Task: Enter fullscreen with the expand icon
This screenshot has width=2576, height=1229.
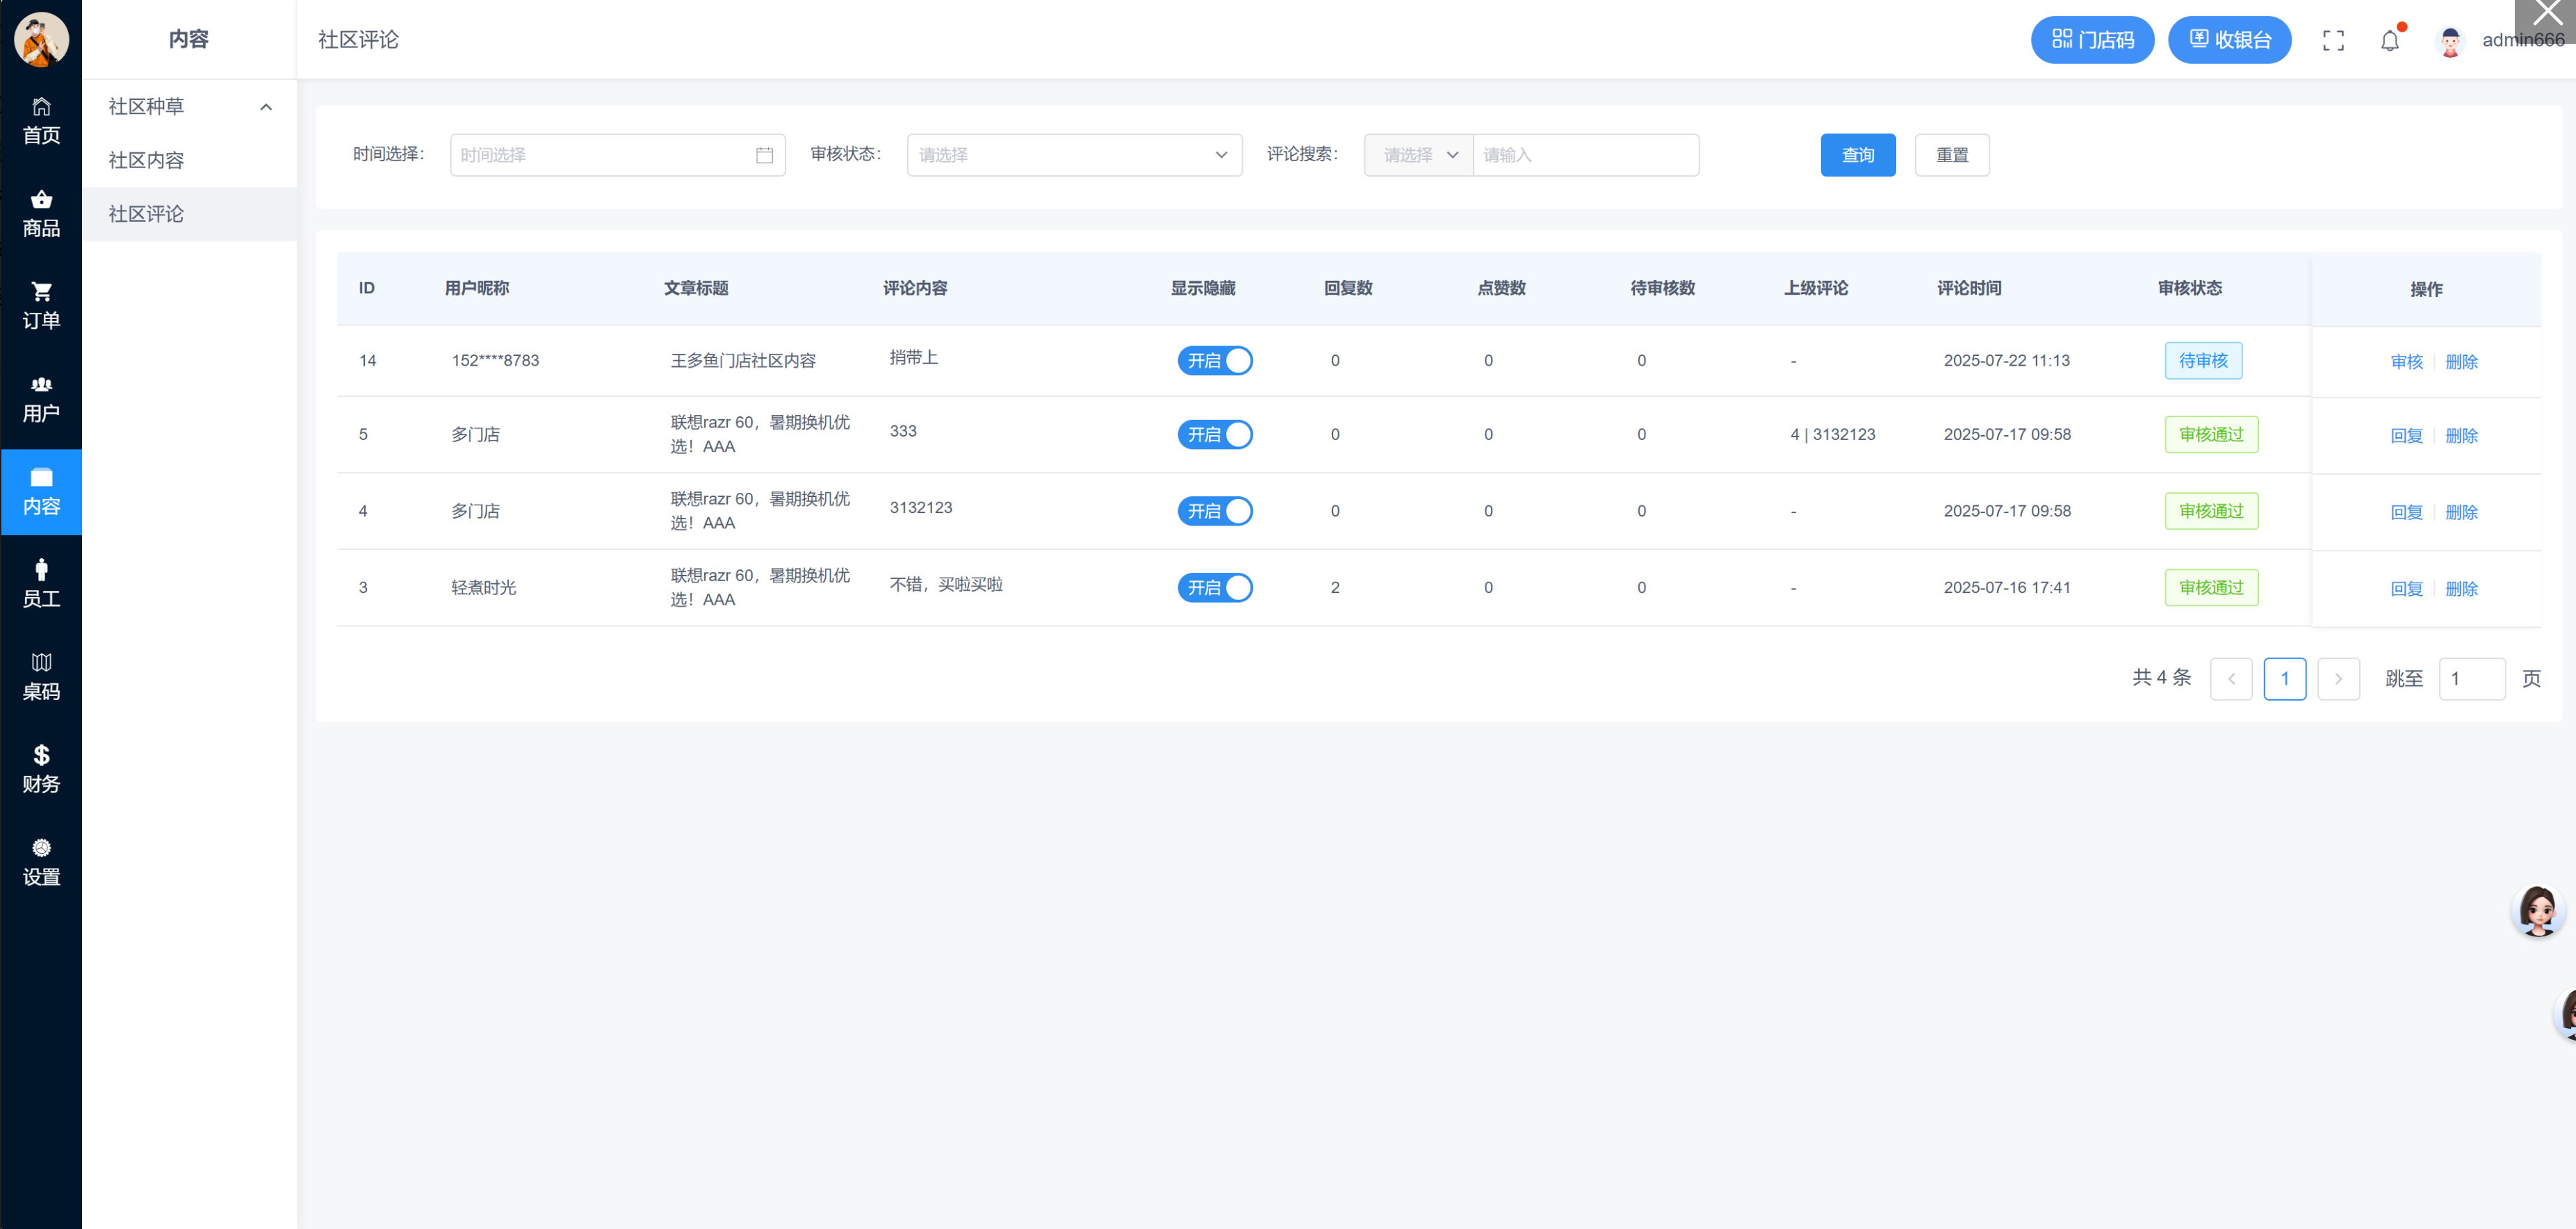Action: pos(2332,40)
